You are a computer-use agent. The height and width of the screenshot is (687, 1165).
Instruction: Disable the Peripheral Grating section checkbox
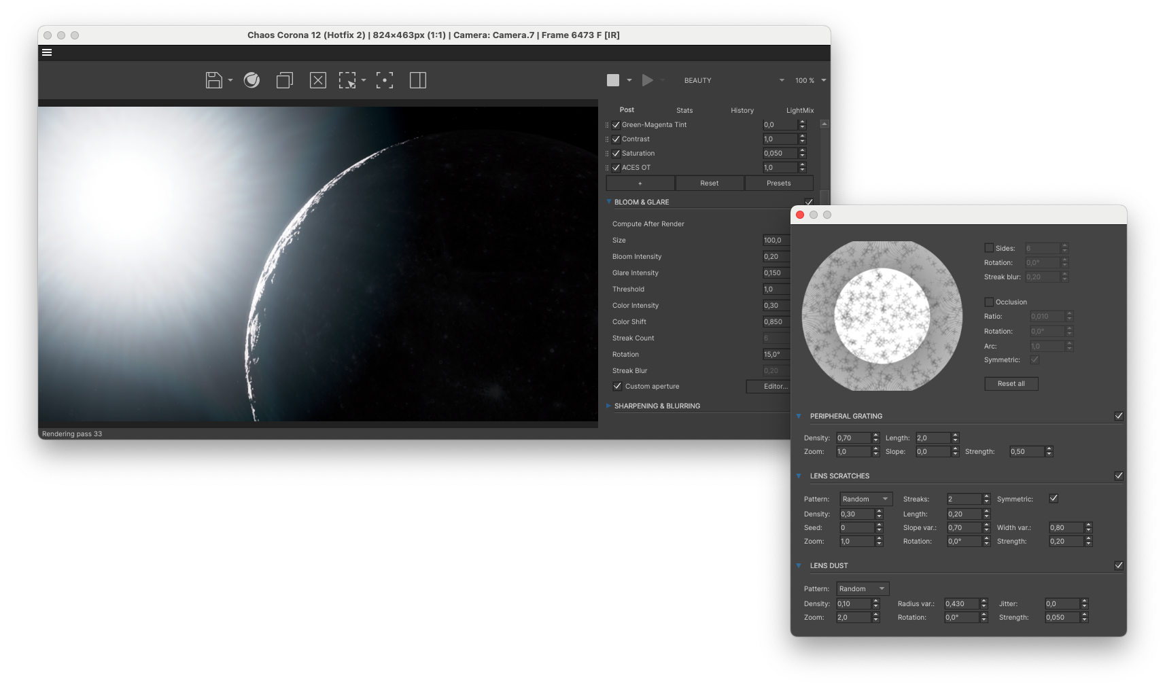click(1119, 416)
